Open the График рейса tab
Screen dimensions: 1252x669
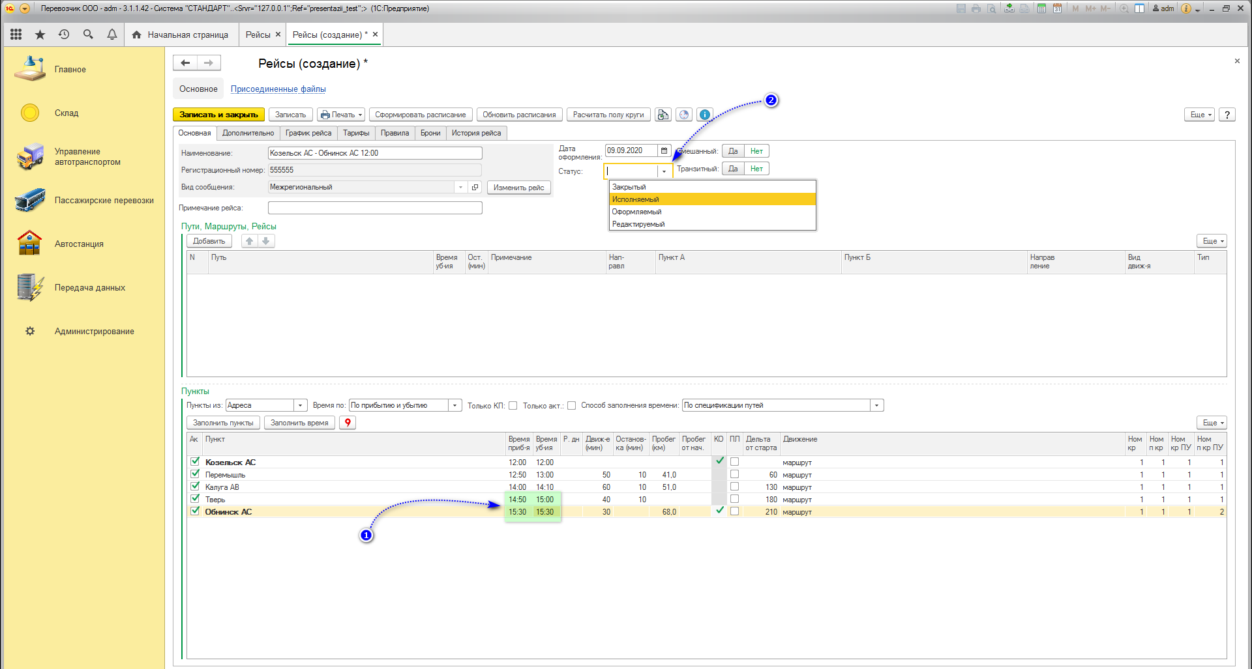308,133
